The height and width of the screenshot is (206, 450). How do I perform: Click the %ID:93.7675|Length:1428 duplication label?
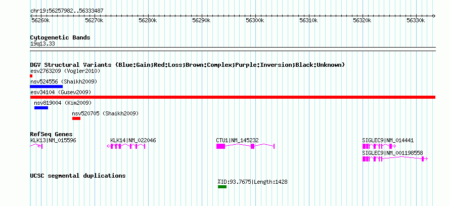[x=252, y=182]
